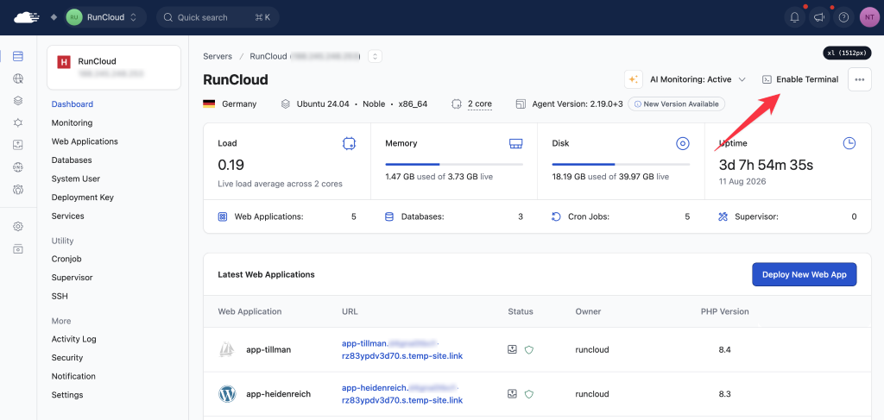Open Services in the sidebar
Screen dimensions: 884x420
click(x=67, y=216)
